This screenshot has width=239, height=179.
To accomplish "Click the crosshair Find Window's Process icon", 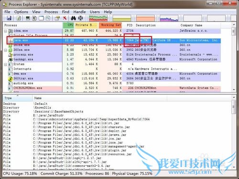I will [x=80, y=18].
